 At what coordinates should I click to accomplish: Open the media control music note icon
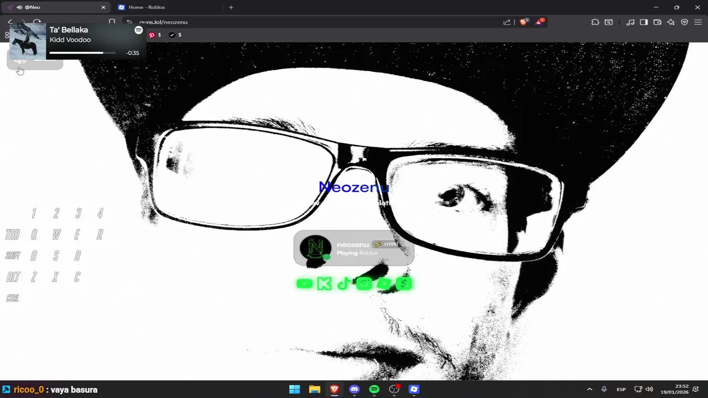pos(631,22)
